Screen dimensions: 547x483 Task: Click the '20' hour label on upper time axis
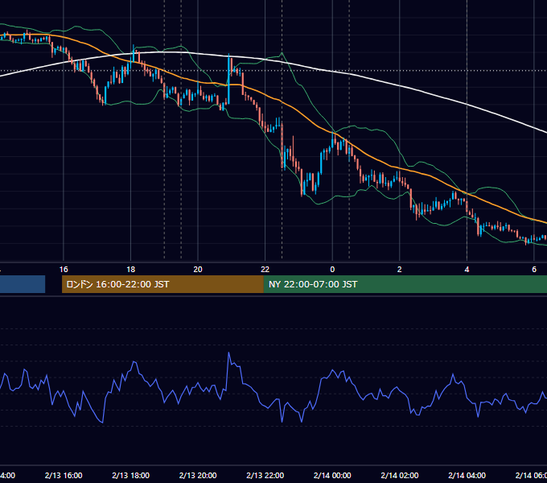pos(198,270)
